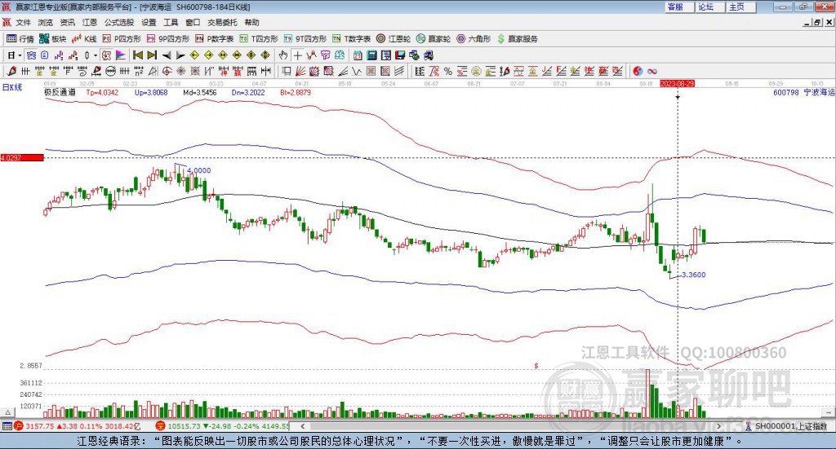Click the horizontal scrollbar left arrow
The width and height of the screenshot is (836, 449).
point(303,426)
